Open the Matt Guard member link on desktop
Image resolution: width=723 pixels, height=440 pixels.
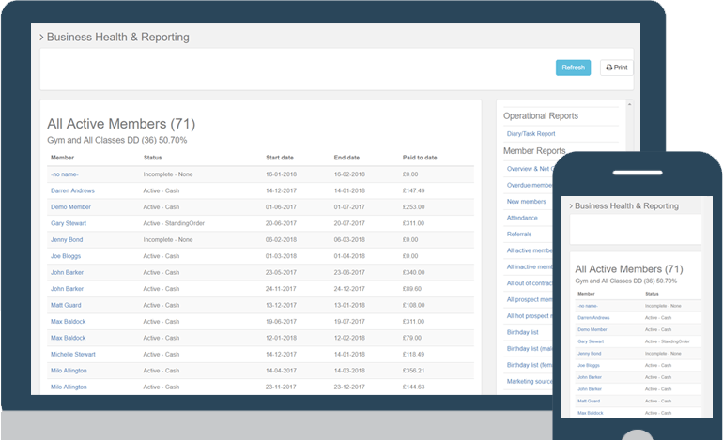click(67, 305)
